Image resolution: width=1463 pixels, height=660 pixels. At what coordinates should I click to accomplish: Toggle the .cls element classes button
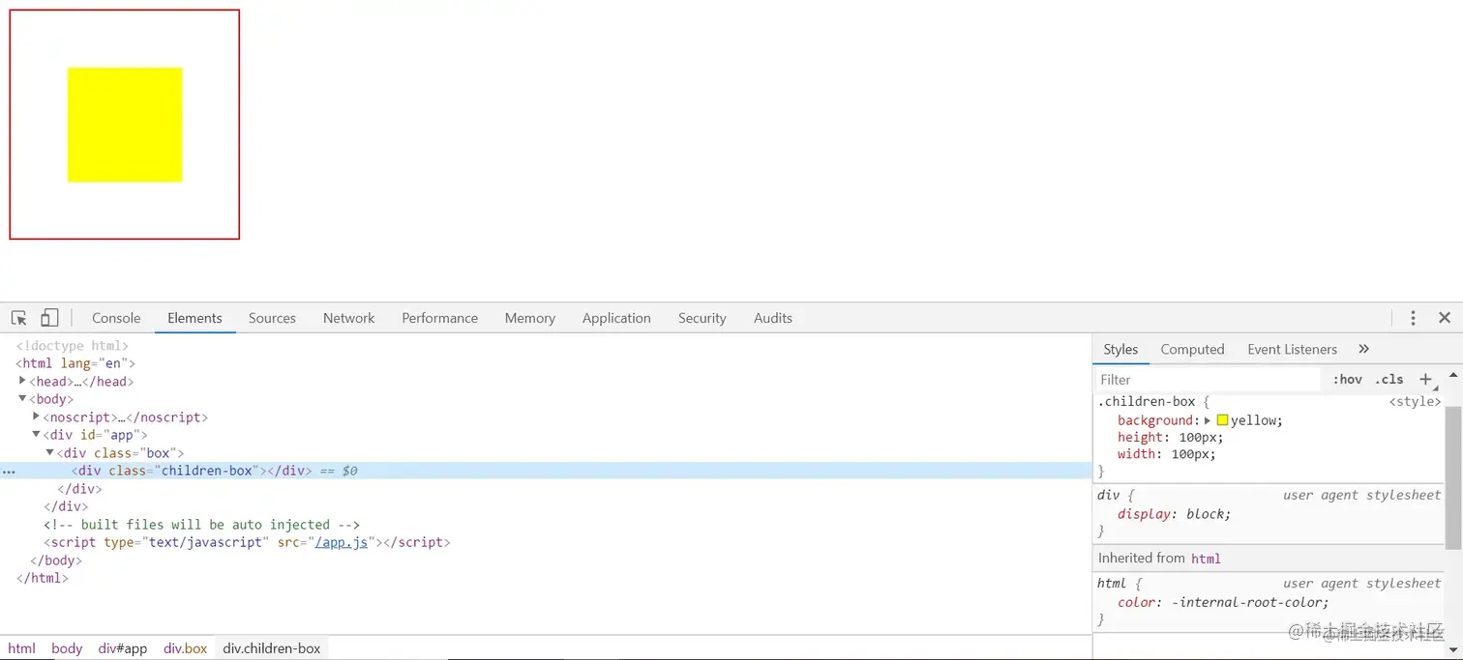1389,380
